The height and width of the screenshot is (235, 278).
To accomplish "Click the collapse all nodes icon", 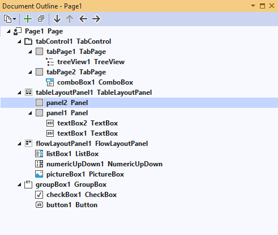I will pyautogui.click(x=41, y=19).
